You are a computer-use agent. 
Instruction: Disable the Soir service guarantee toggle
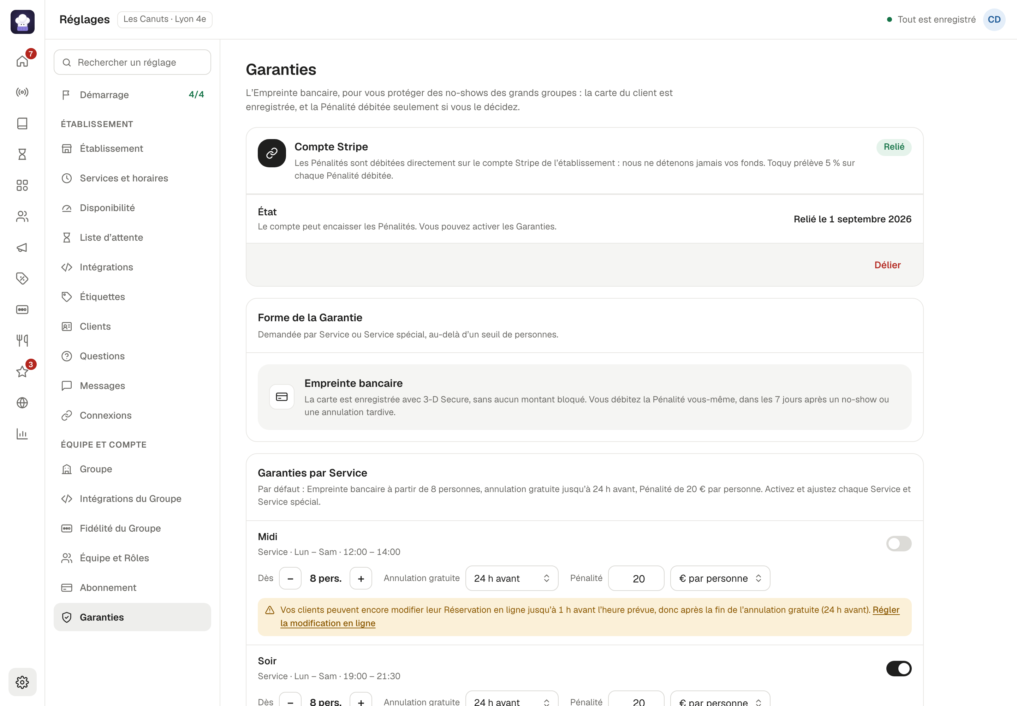[898, 668]
